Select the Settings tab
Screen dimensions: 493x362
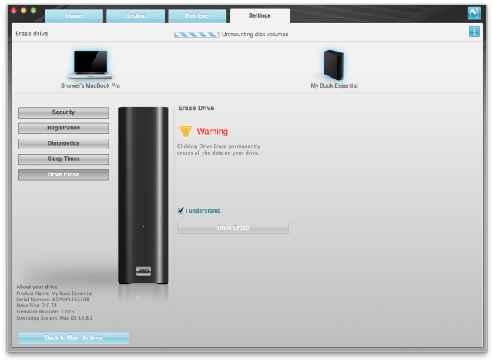(x=260, y=15)
